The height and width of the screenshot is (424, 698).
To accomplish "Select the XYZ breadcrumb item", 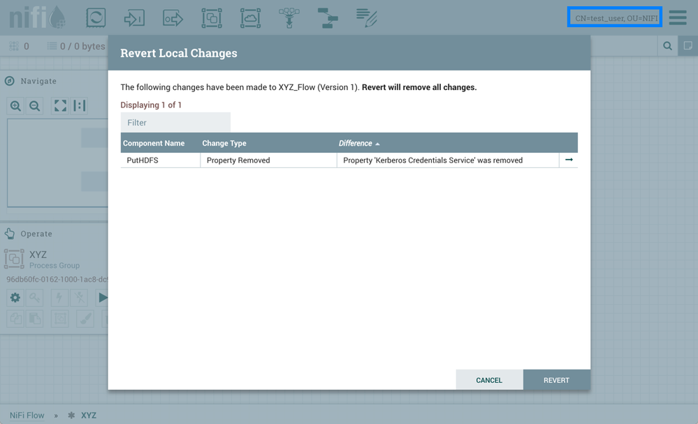I will (89, 414).
